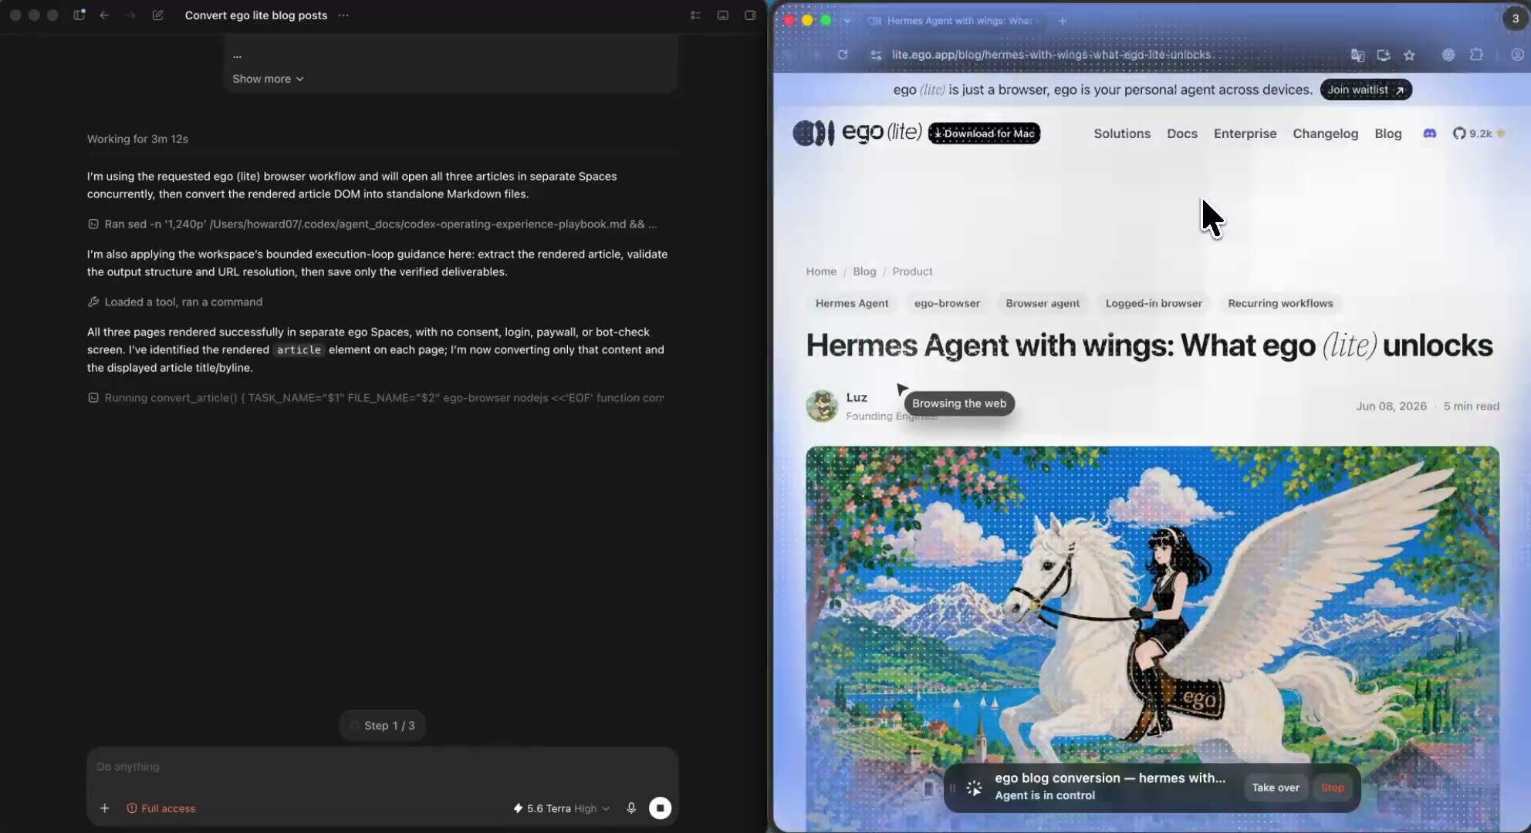The image size is (1531, 833).
Task: Click the 'Hermes Agent with wings' article headline
Action: (1149, 346)
